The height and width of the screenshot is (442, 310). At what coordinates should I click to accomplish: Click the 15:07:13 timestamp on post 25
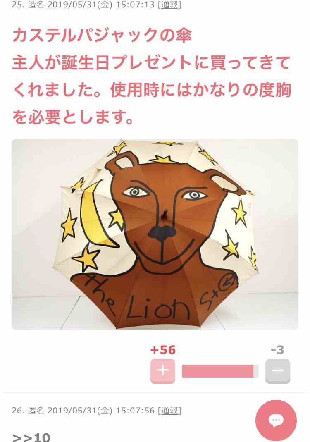[135, 5]
